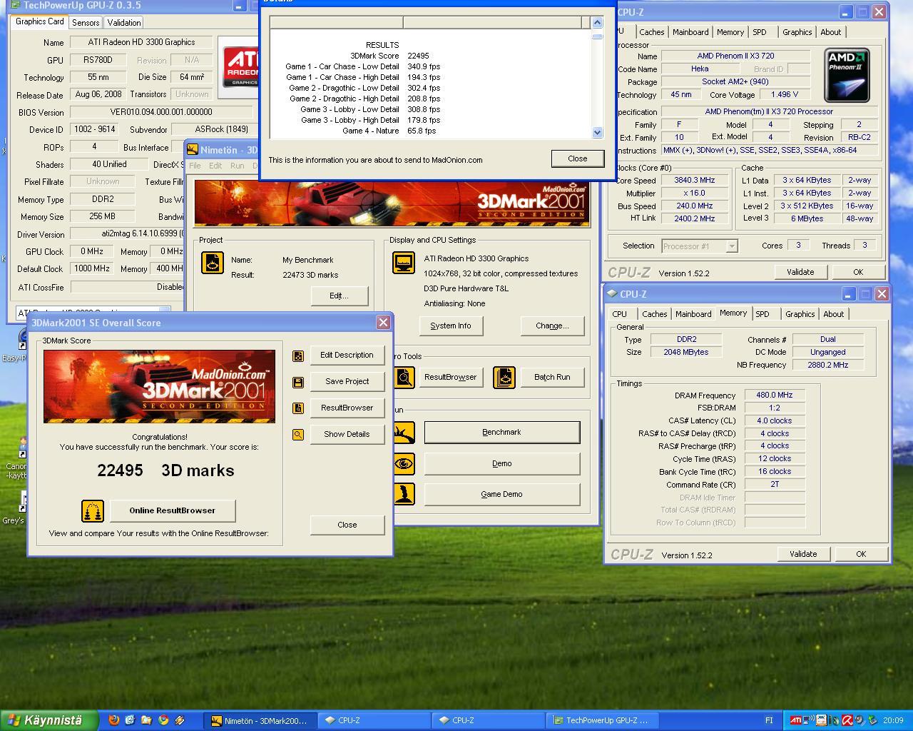The image size is (913, 731).
Task: Click the Pro Tools ResultBrowser magnifier icon
Action: 404,377
